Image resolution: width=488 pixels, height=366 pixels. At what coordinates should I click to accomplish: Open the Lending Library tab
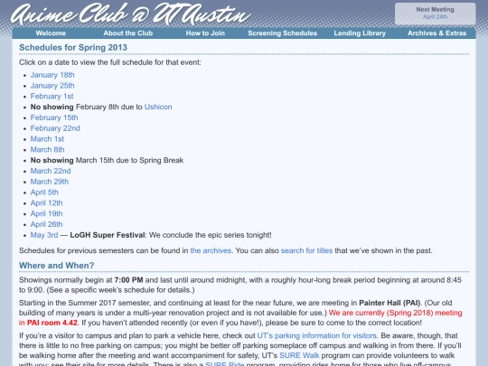[x=360, y=33]
